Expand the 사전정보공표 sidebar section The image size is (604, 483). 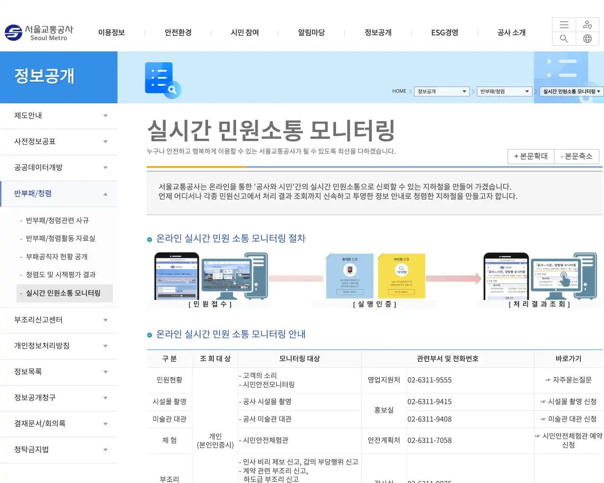59,142
